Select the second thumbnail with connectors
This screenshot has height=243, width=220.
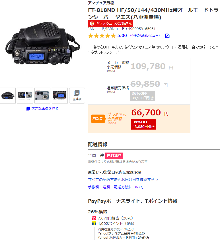(25, 96)
